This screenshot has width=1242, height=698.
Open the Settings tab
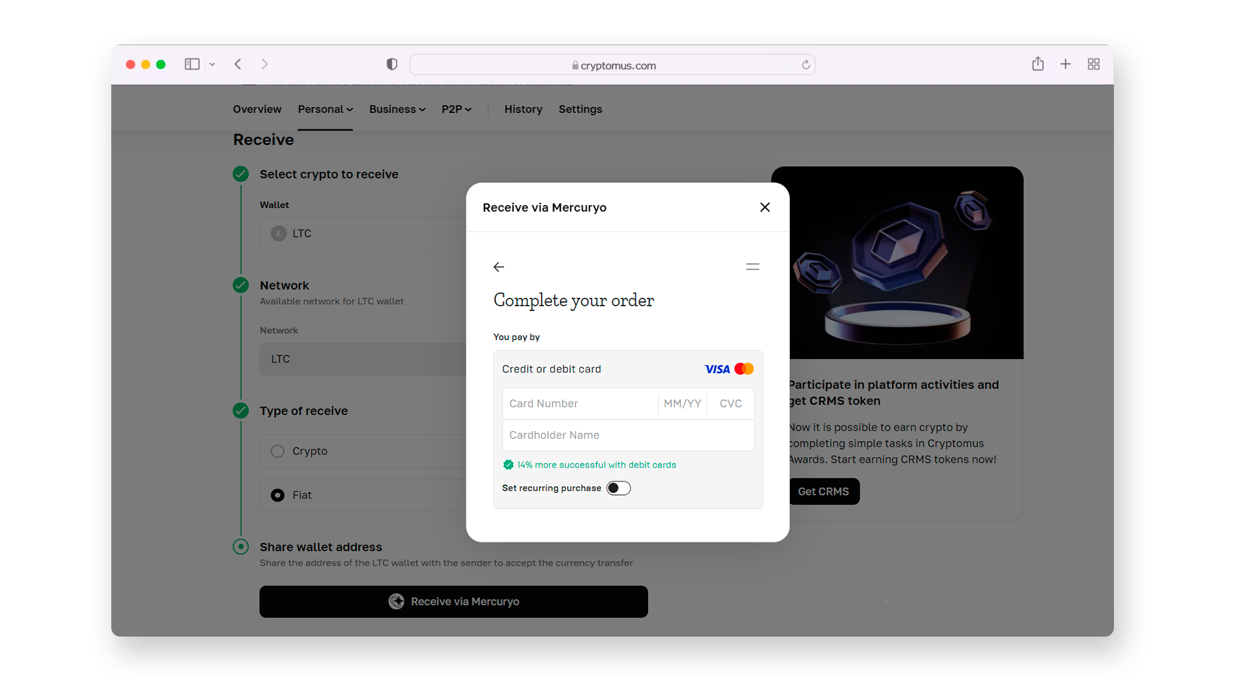point(580,109)
